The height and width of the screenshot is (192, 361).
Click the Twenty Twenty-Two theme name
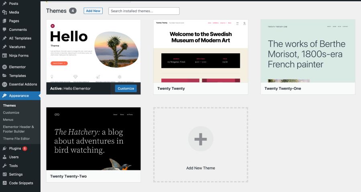[x=68, y=176]
